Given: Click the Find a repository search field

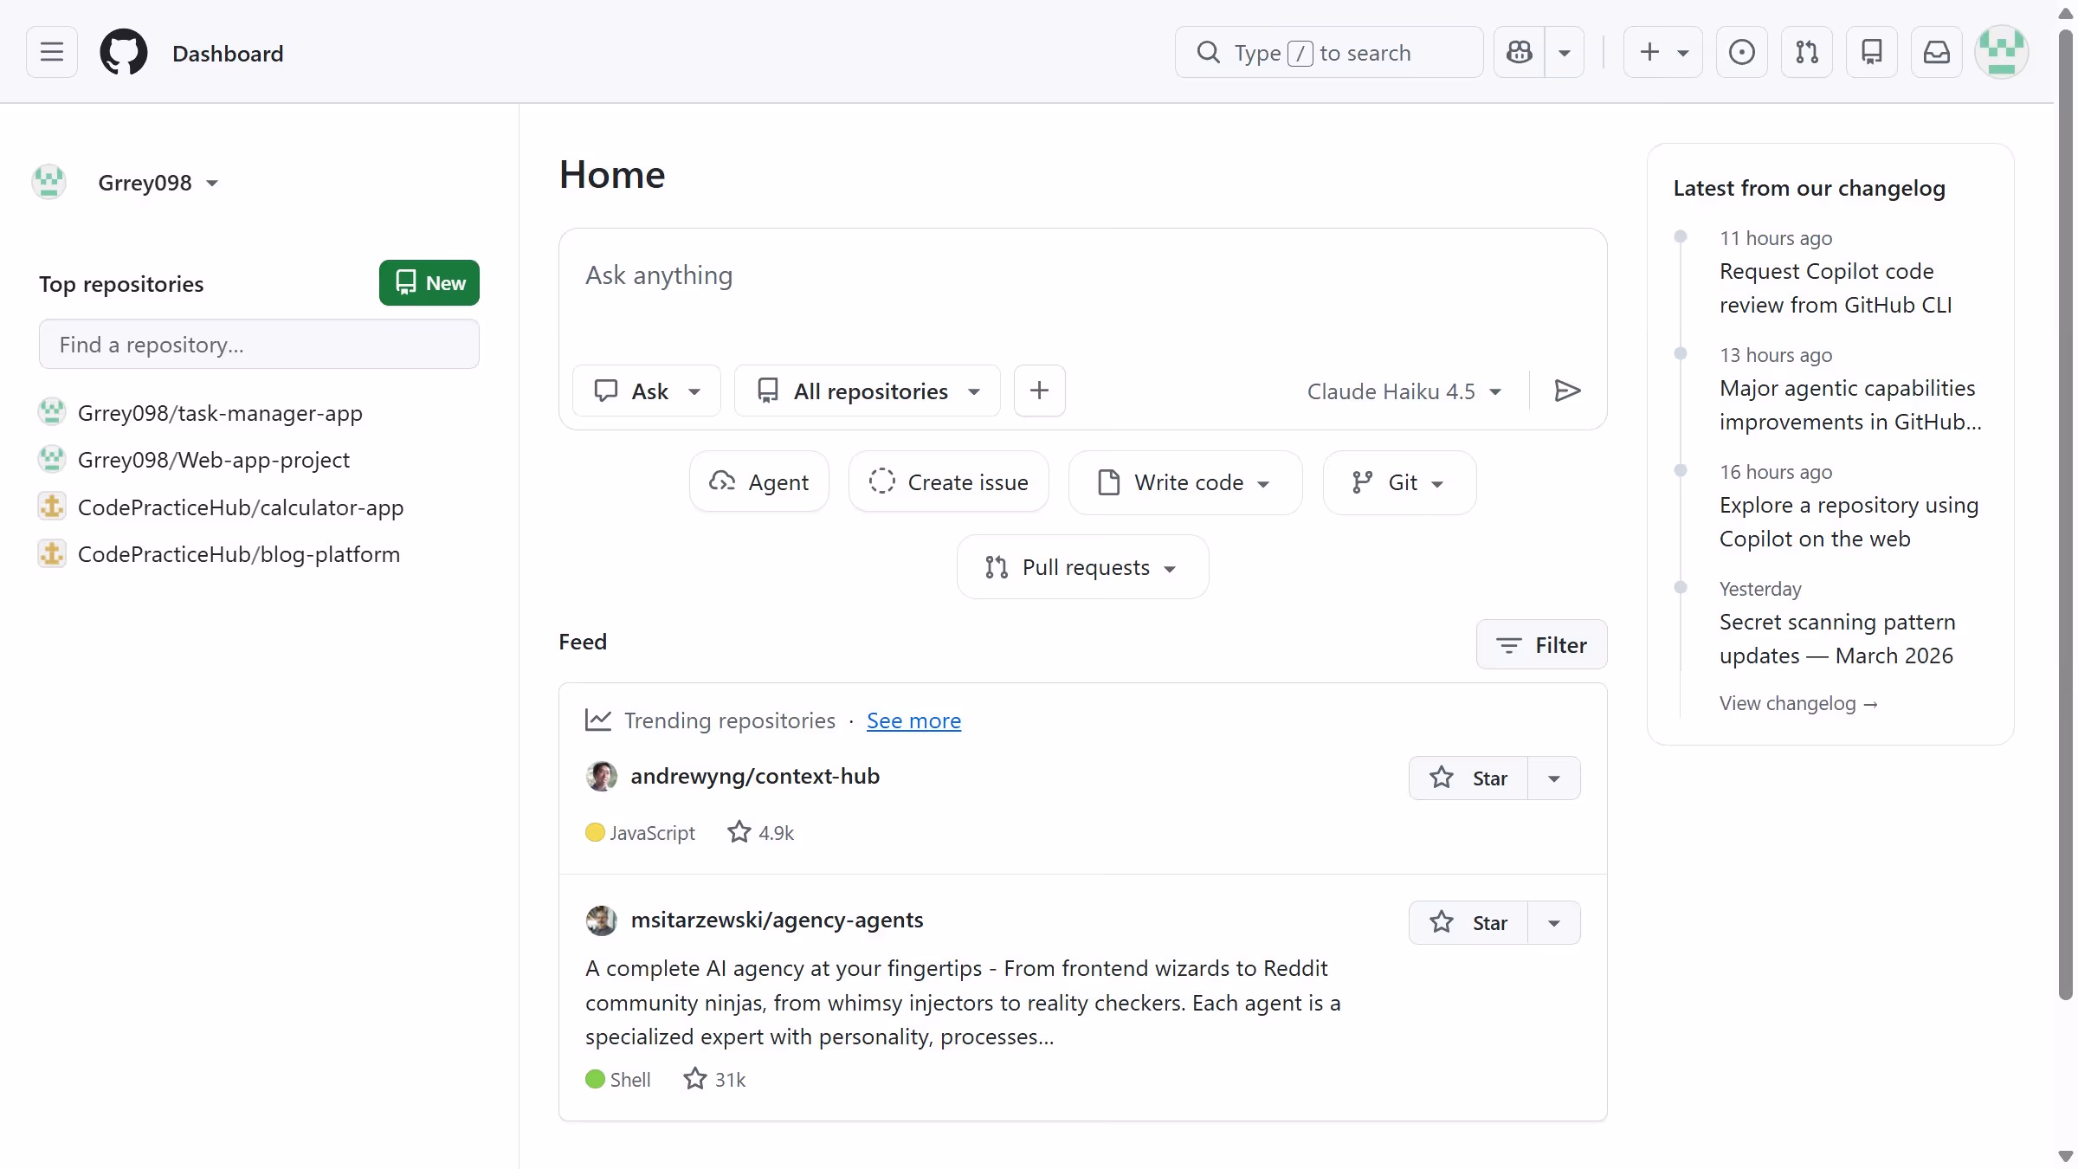Looking at the screenshot, I should (x=258, y=344).
